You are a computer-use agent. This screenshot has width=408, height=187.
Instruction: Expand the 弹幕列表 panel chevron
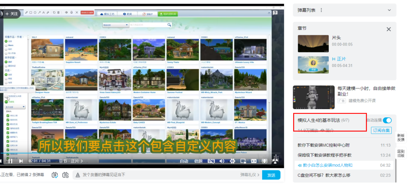(x=389, y=10)
